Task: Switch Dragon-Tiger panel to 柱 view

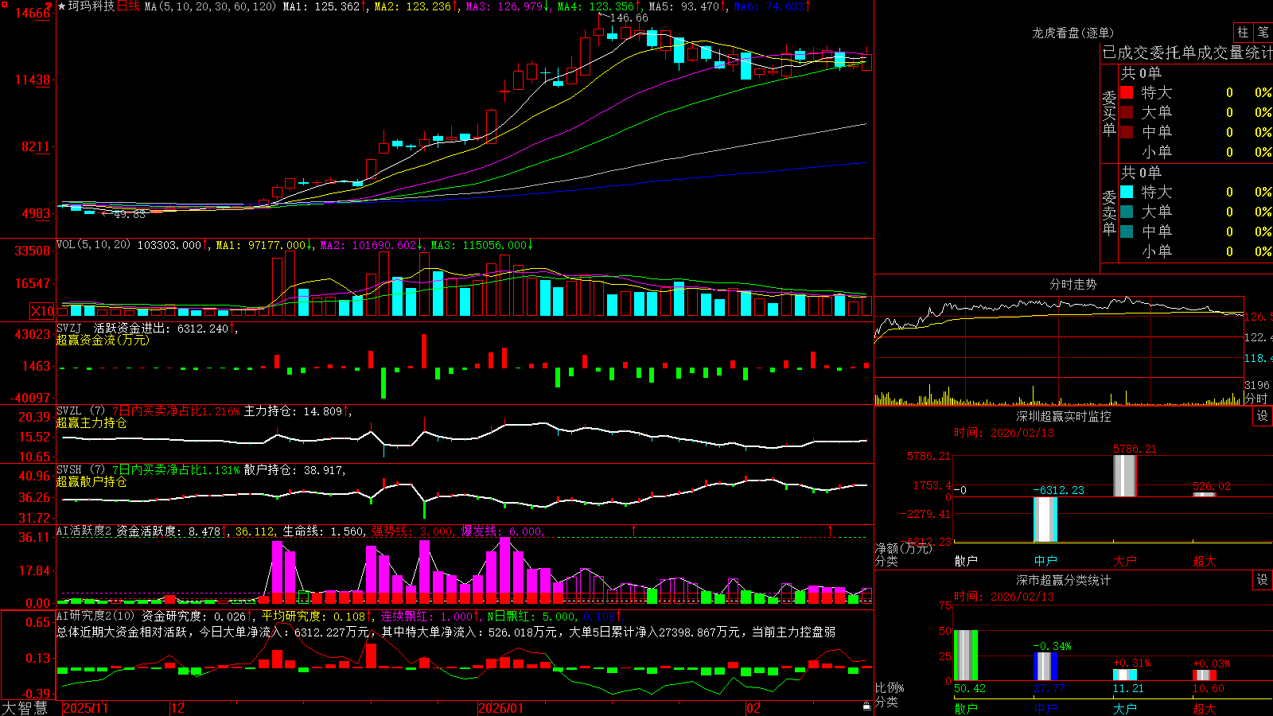Action: click(1243, 33)
